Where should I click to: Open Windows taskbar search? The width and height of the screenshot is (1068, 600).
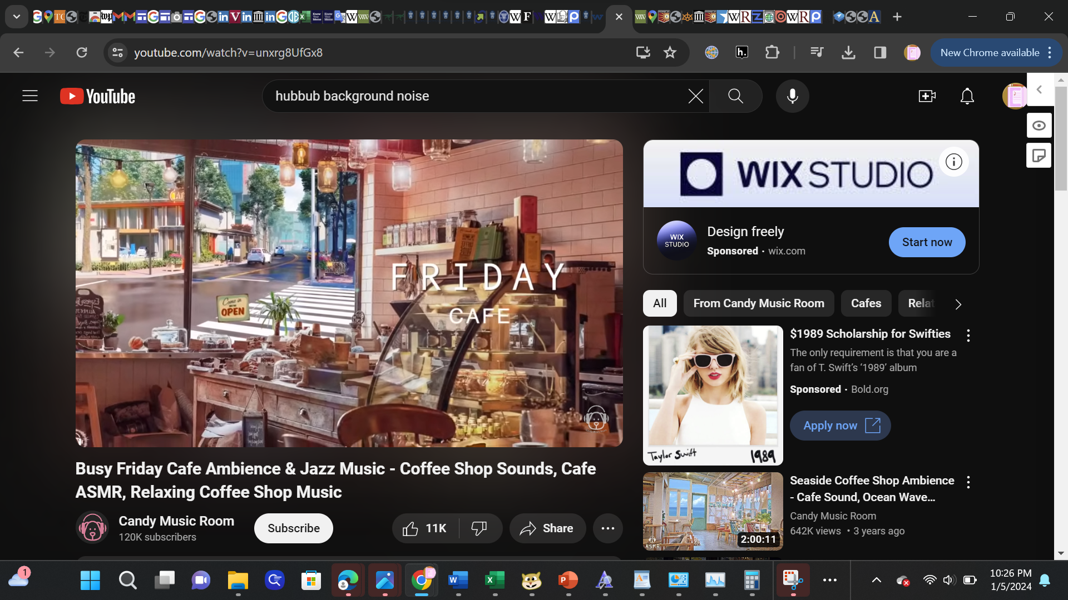(x=127, y=581)
